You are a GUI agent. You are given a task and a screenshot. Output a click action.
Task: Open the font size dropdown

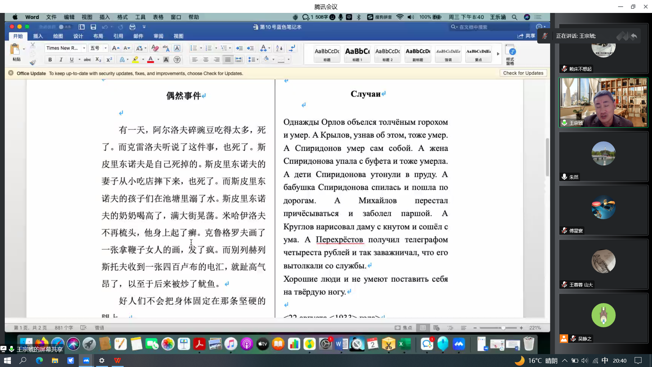pos(106,48)
